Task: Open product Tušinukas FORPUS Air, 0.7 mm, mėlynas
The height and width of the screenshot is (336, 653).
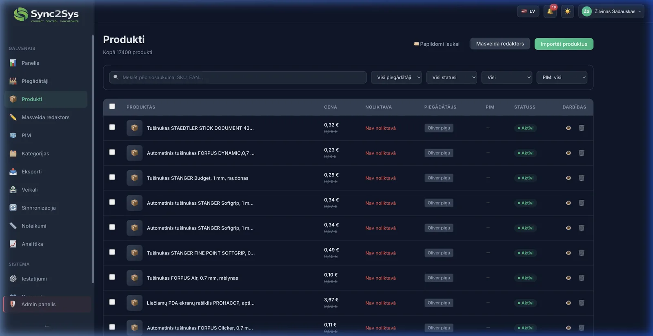Action: tap(192, 278)
